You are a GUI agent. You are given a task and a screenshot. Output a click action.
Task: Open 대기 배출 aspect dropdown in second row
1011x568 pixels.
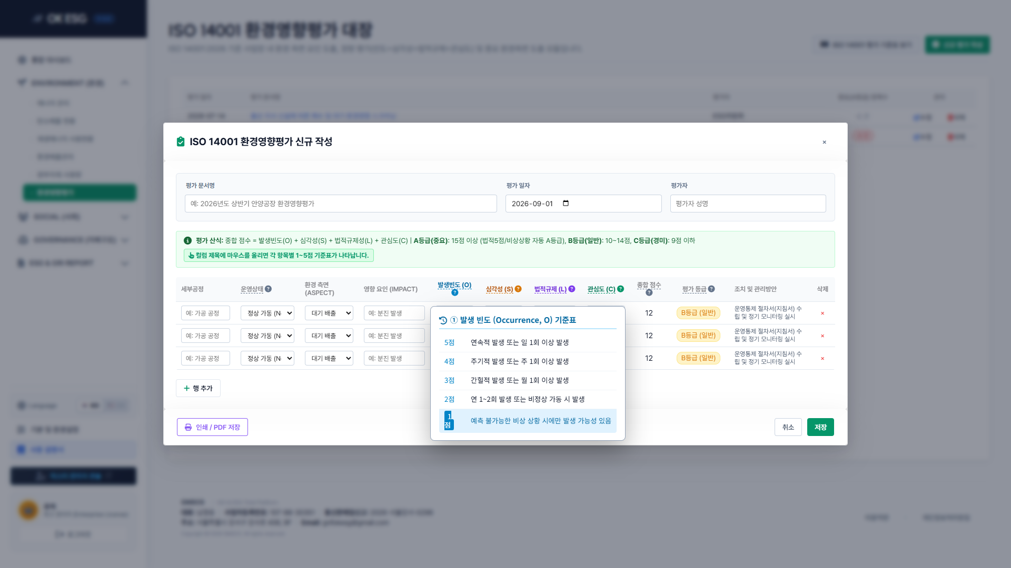tap(329, 336)
